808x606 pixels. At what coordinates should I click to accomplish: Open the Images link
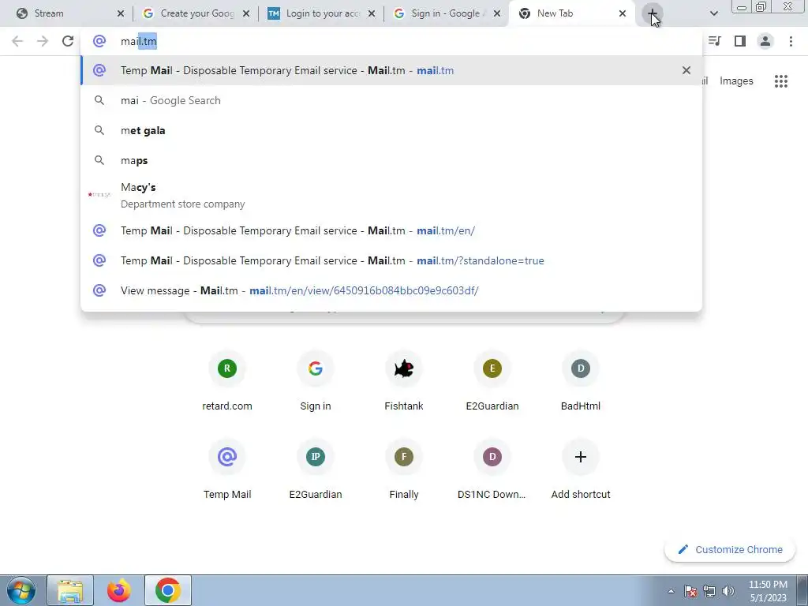(736, 81)
